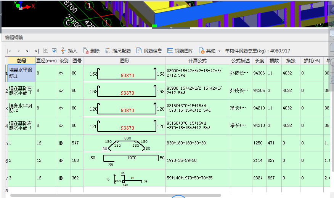This screenshot has width=334, height=198.
Task: Select figure number 183
Action: 75,160
